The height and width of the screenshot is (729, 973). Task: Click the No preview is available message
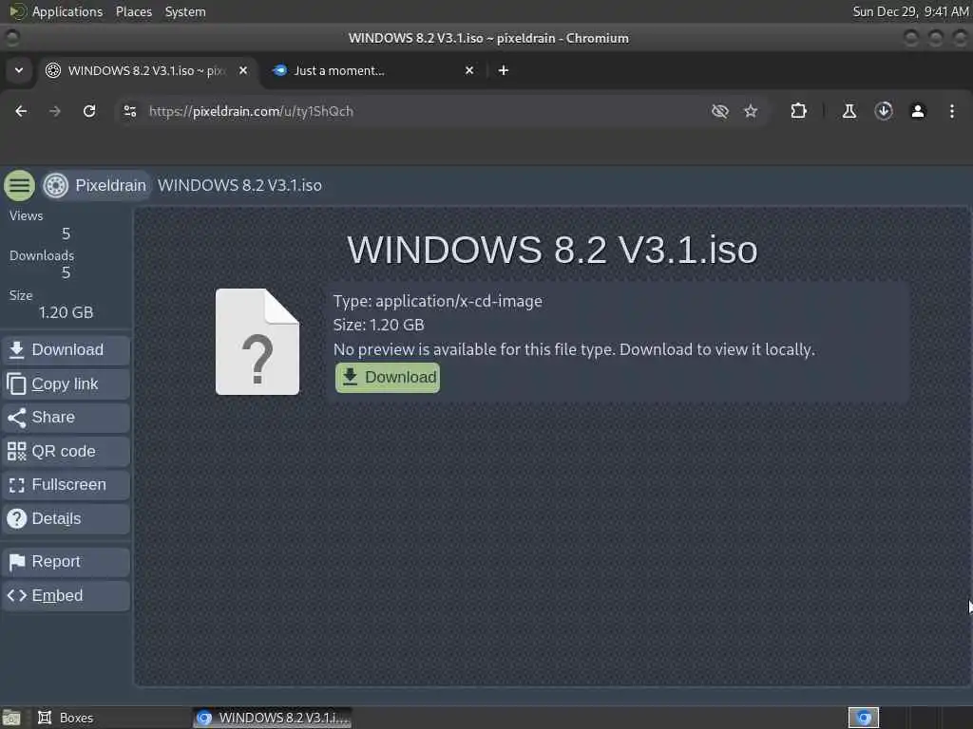574,349
